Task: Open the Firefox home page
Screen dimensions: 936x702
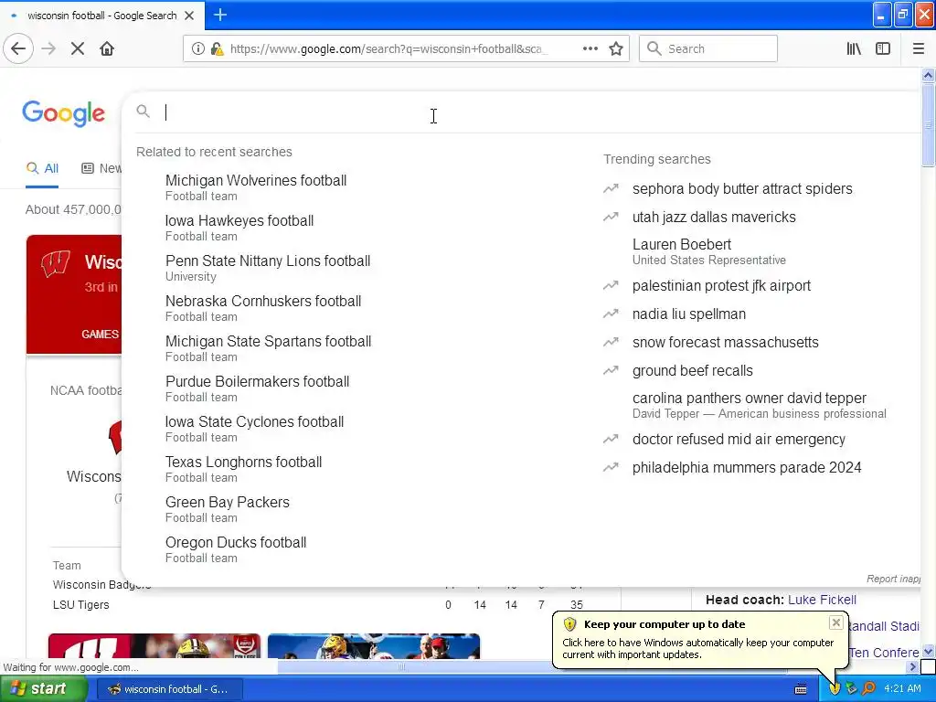Action: pyautogui.click(x=107, y=49)
